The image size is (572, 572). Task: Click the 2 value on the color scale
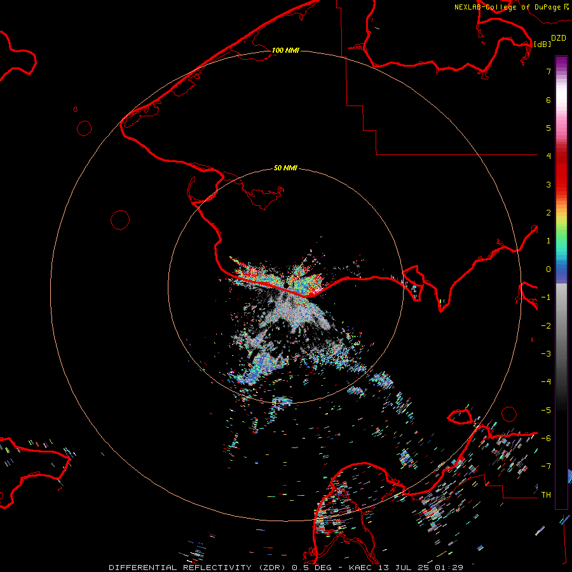tap(548, 213)
